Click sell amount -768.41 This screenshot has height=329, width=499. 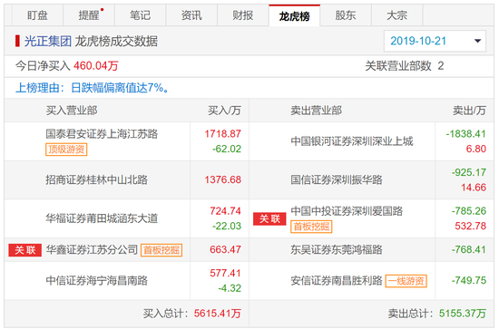tap(469, 250)
